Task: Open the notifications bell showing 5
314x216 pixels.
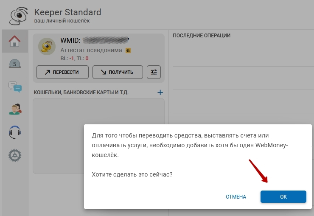Action: 15,64
